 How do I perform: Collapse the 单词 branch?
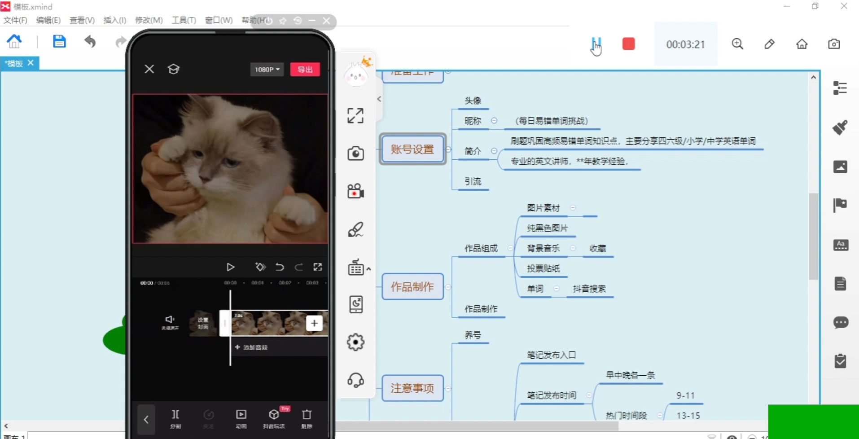click(557, 288)
